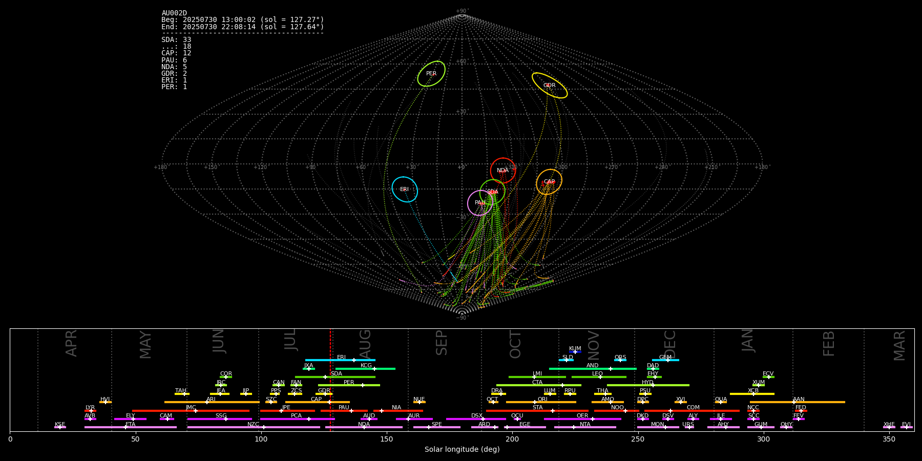Click the 'Beg: 20250730 13:00:02' line

click(243, 19)
